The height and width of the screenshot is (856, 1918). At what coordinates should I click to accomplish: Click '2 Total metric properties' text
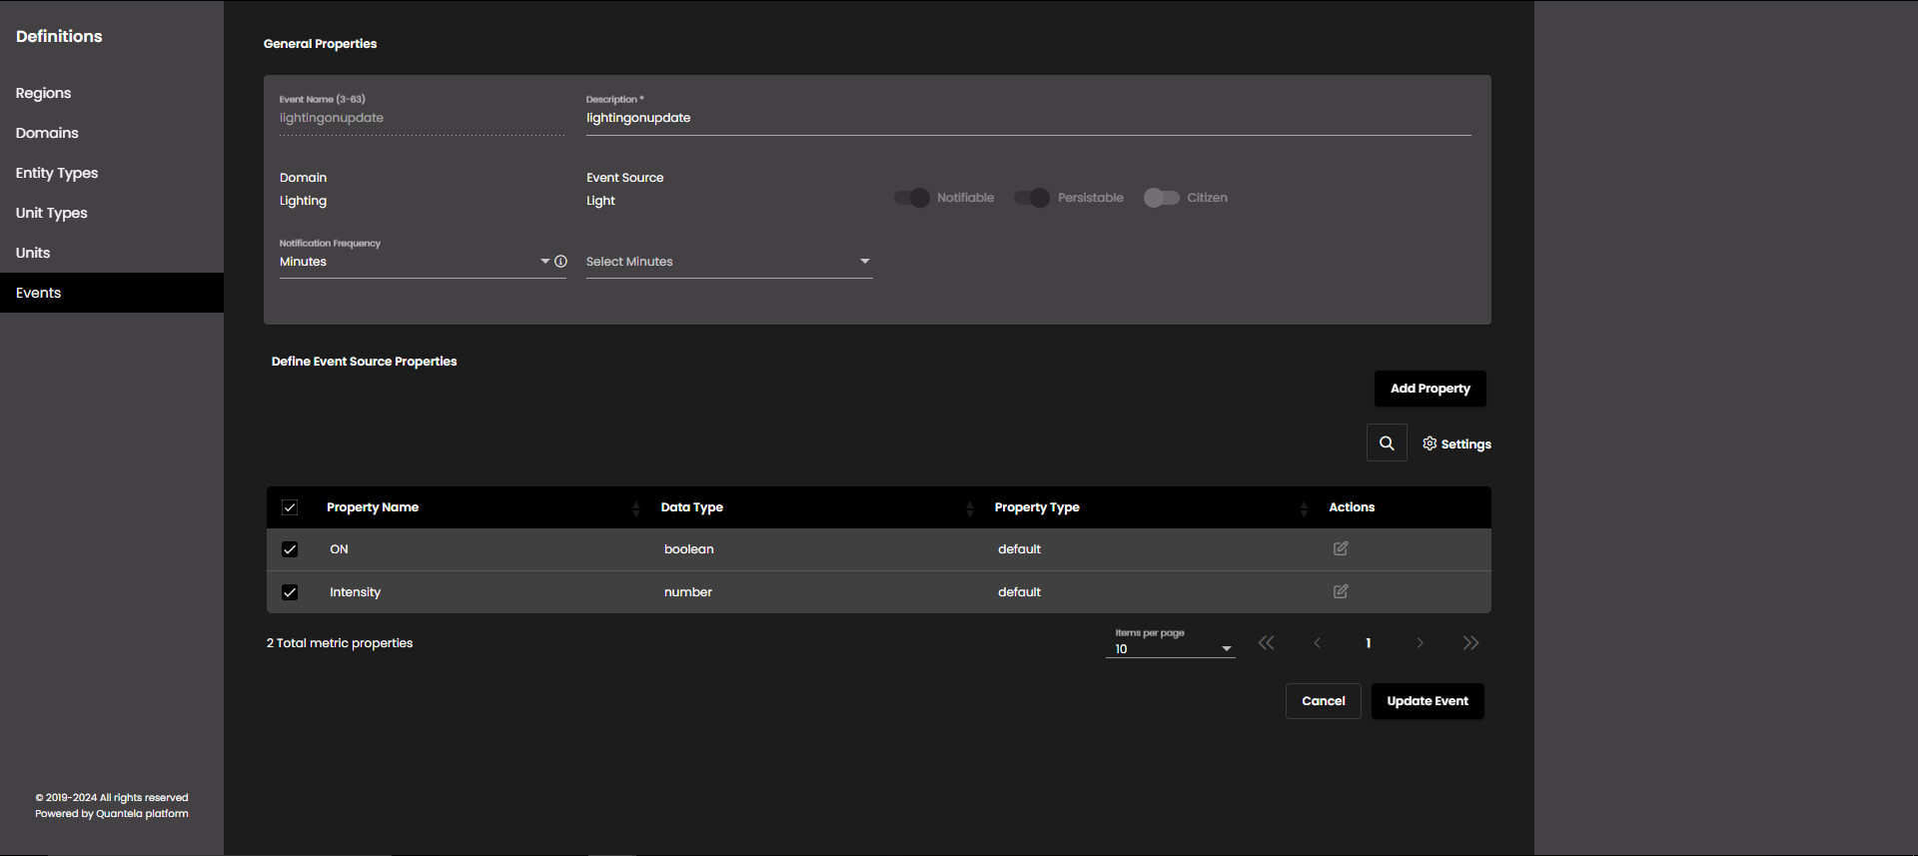coord(340,643)
